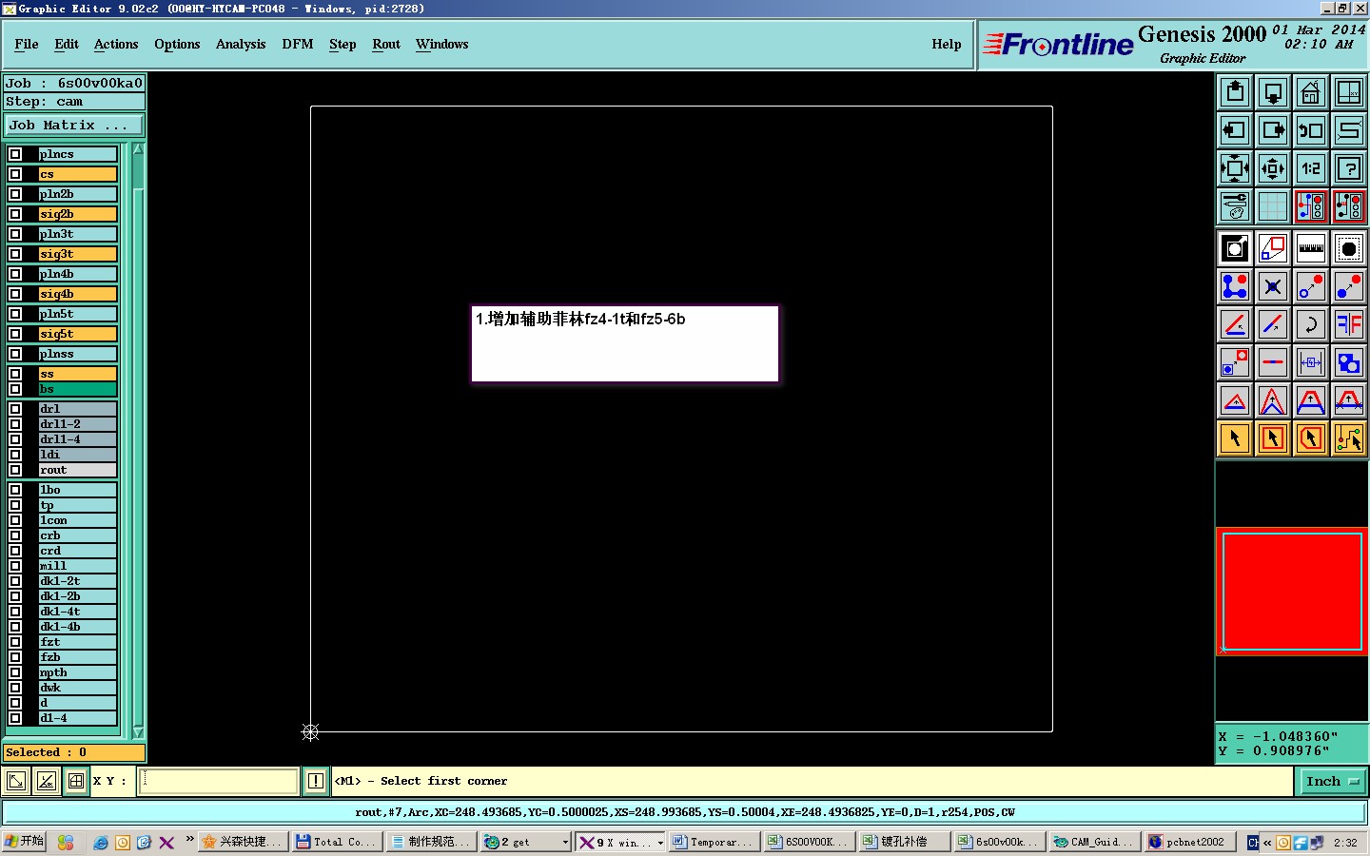Click the Job Matrix button
This screenshot has width=1370, height=856.
point(74,126)
